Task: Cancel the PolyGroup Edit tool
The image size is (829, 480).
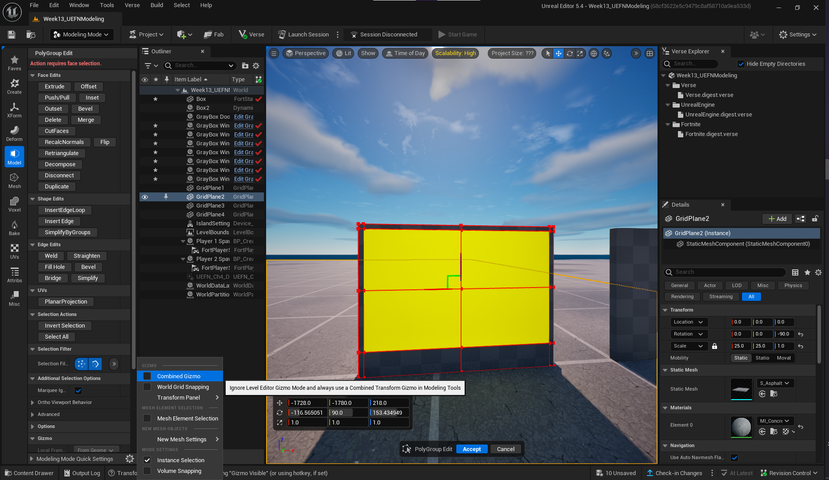Action: coord(506,449)
